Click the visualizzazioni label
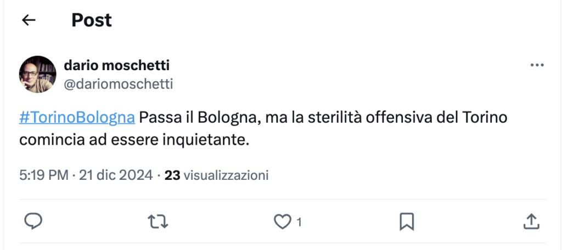Viewport: 562px width, 250px height. tap(226, 175)
